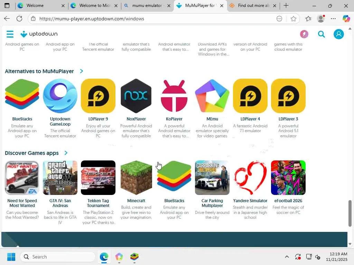Open the eFootball 2026 thumbnail
Viewport: 354px width, 265px height.
click(x=288, y=178)
